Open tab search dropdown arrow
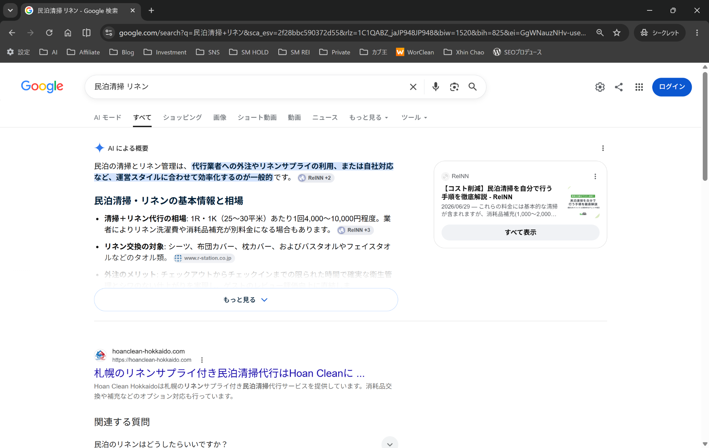 point(10,10)
